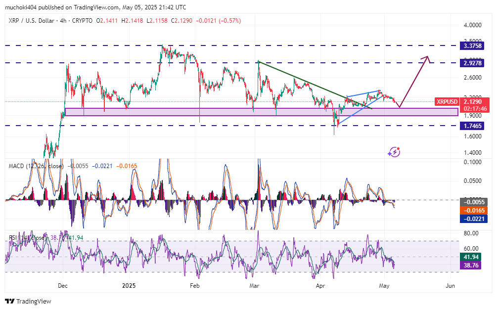Click the 2.9278 price level label
This screenshot has height=310, width=497.
[473, 63]
